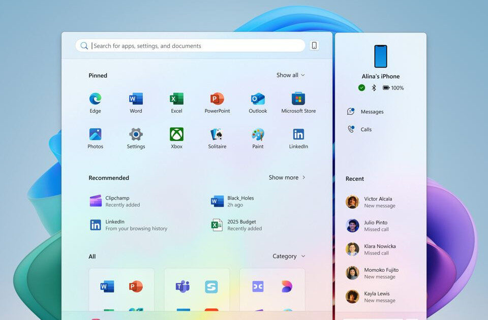Open the teal S app icon

(211, 286)
